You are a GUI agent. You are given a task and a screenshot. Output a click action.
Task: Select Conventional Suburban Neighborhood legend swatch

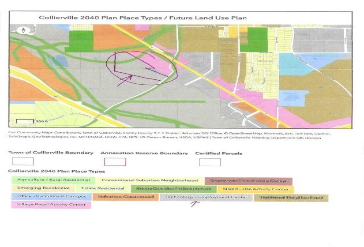[x=150, y=180]
